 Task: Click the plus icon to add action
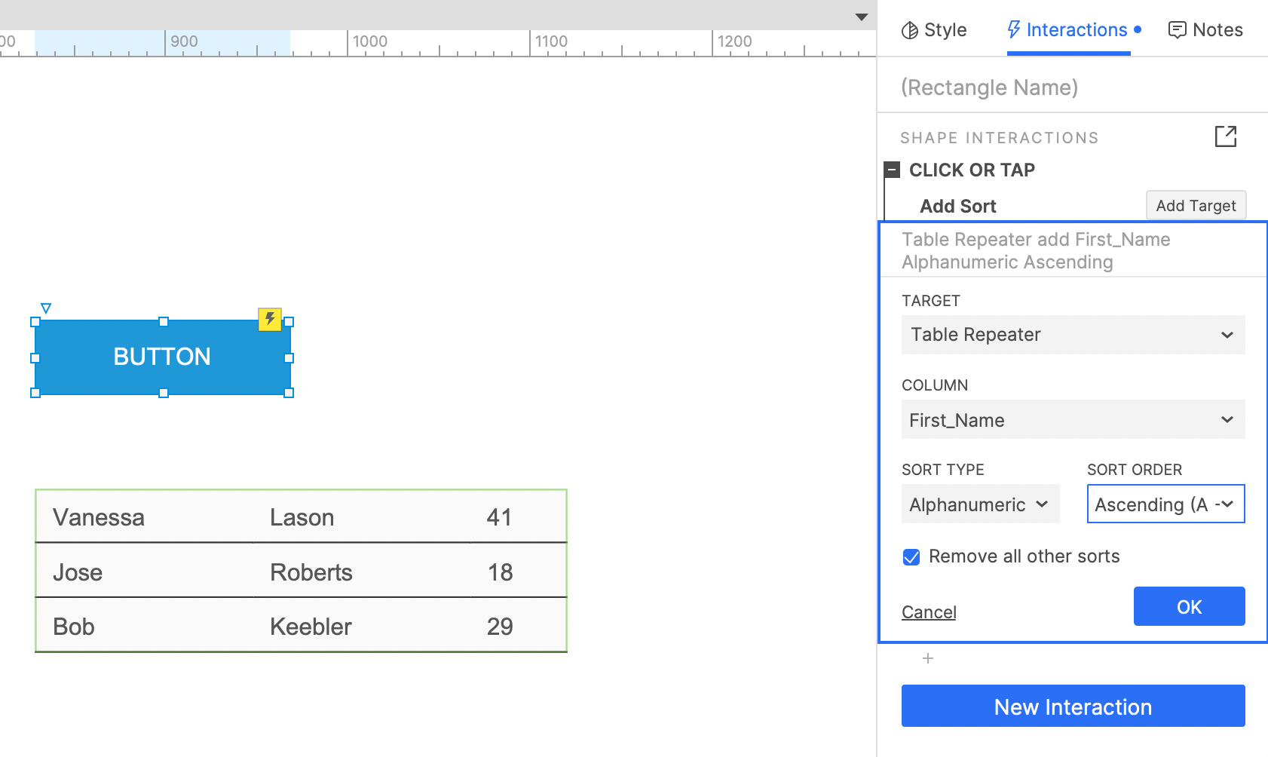coord(928,658)
